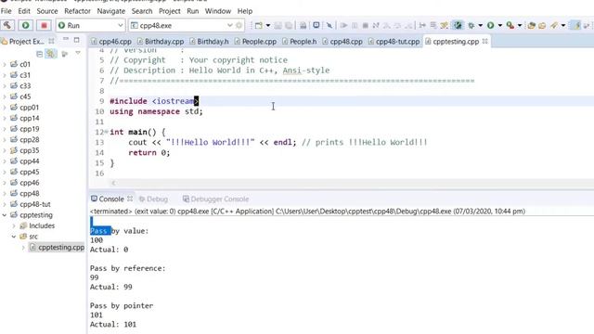Click the Debug bug icon

point(471,25)
